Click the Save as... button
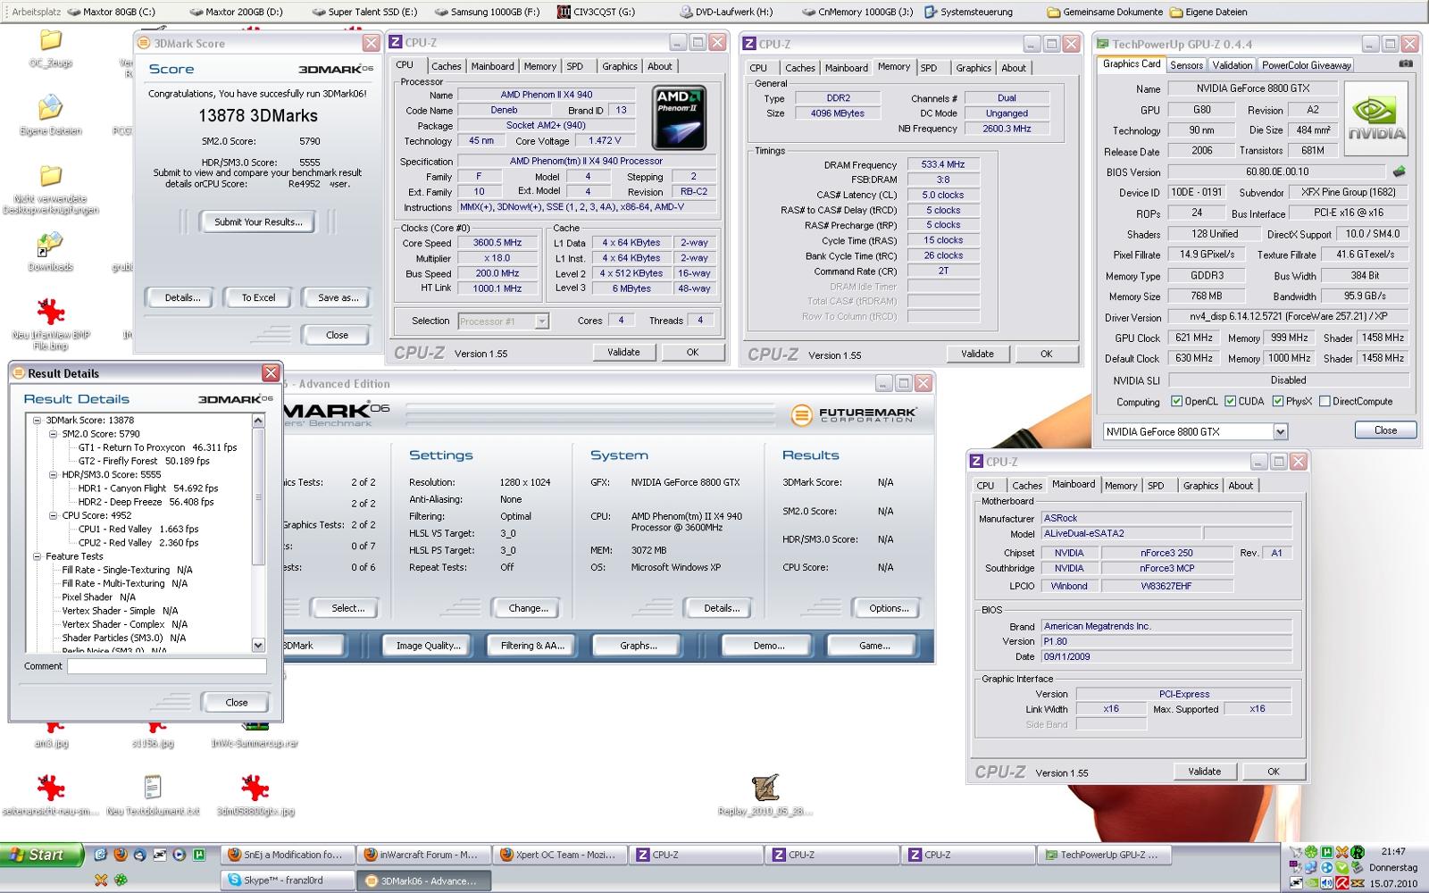 [x=338, y=298]
